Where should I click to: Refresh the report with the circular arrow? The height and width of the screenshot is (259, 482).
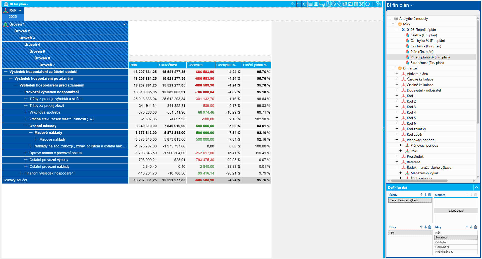coord(367,4)
